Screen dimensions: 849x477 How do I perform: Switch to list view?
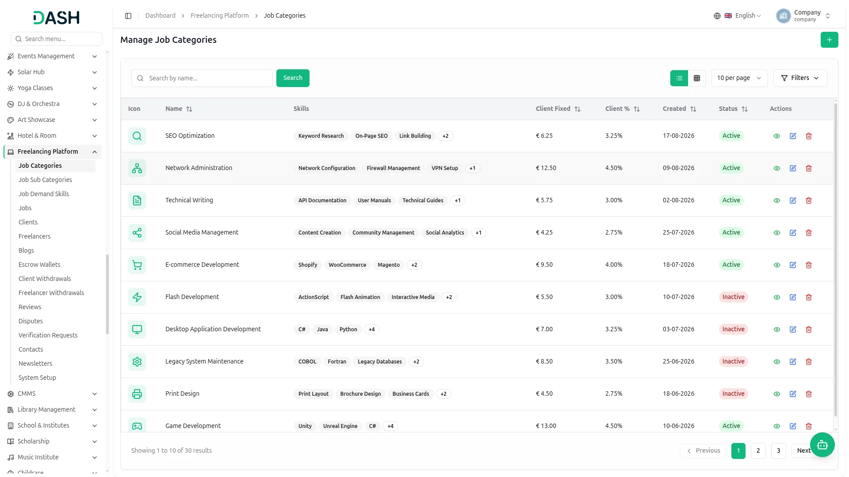(x=679, y=78)
